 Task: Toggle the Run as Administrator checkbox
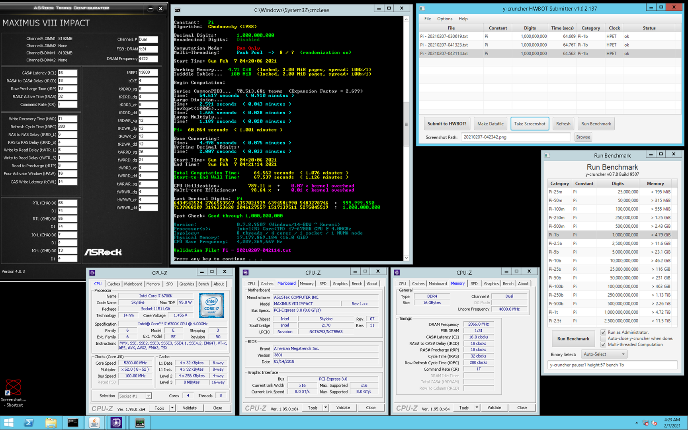603,332
